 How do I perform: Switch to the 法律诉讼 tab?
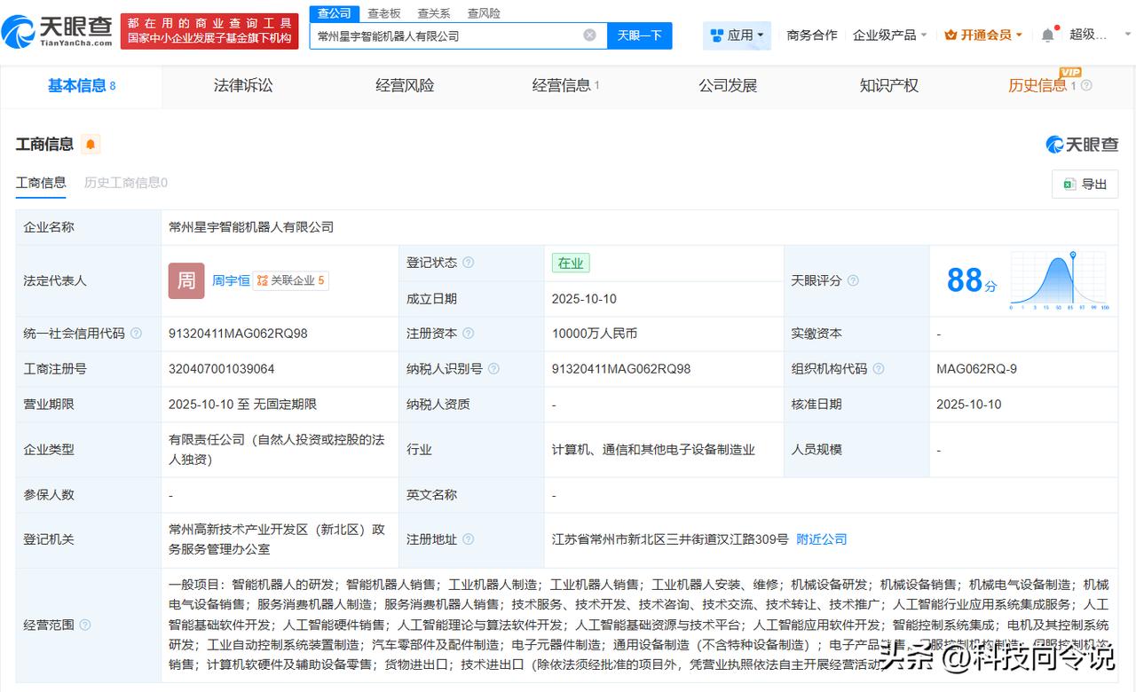click(243, 86)
